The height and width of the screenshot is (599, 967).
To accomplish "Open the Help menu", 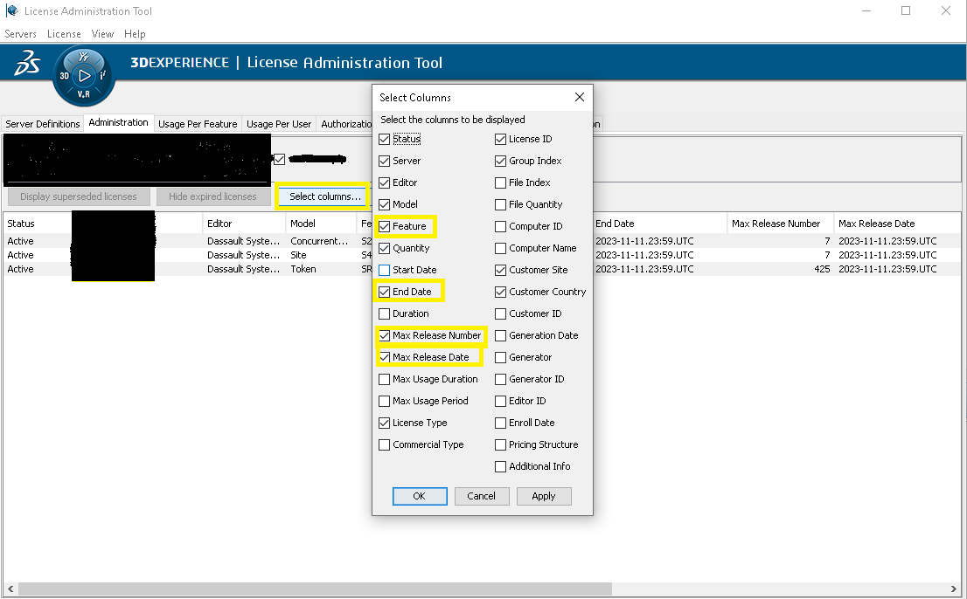I will tap(135, 34).
